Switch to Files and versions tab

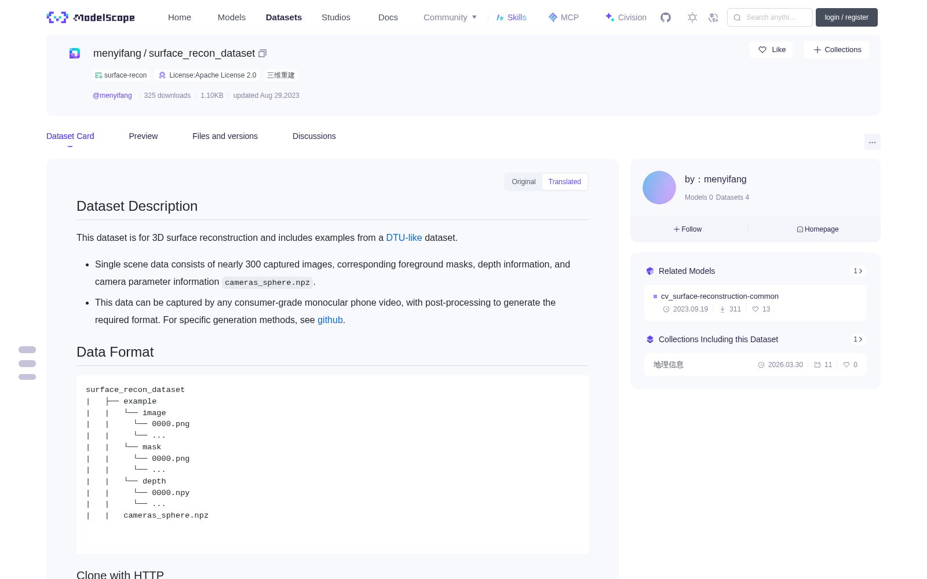point(225,136)
